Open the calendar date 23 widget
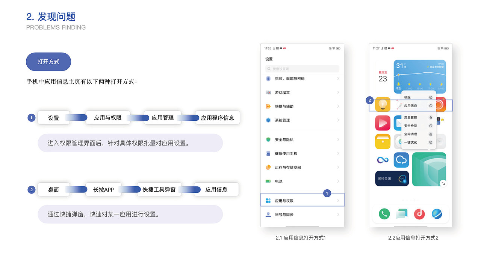 (x=383, y=77)
